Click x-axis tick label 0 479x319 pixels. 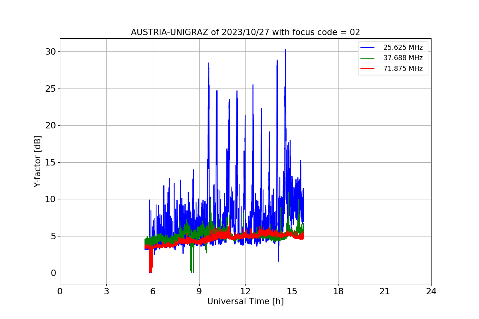tap(60, 291)
